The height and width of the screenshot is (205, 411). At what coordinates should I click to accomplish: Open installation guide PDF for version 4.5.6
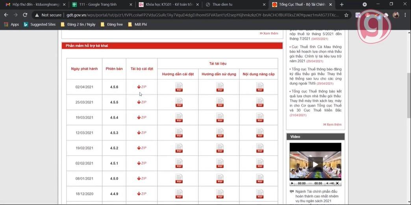(179, 87)
